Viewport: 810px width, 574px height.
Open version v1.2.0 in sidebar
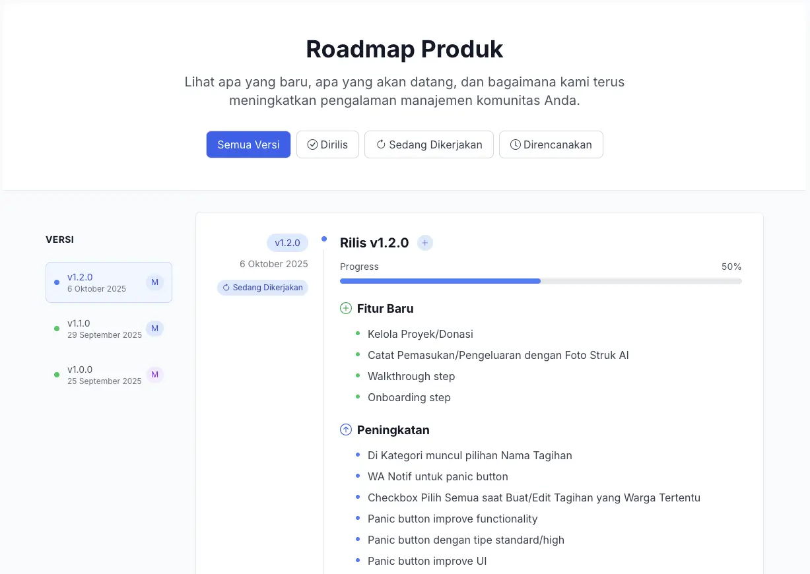(x=109, y=282)
